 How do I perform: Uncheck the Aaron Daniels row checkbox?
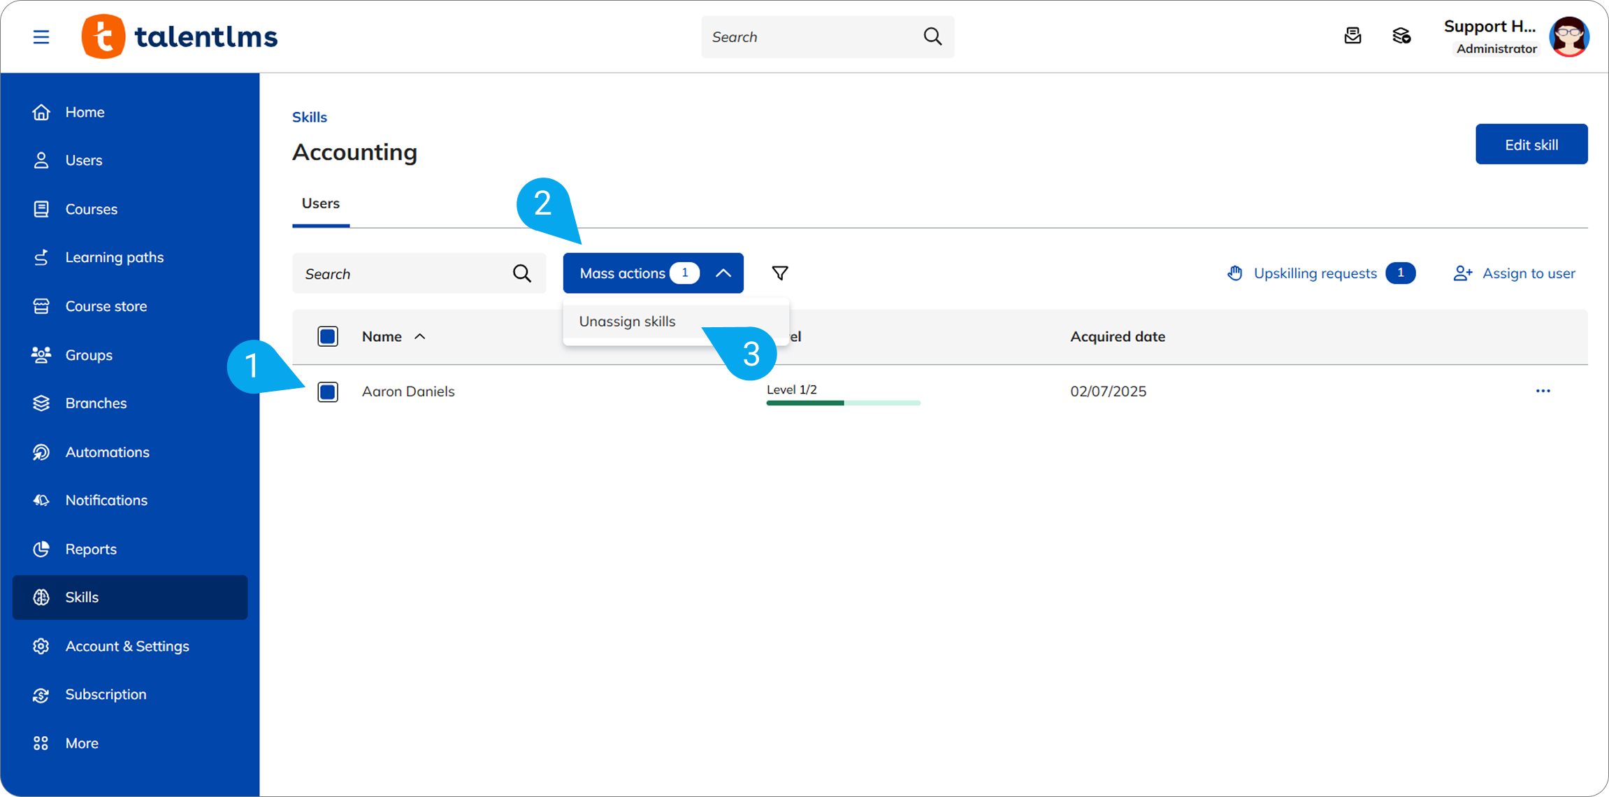tap(328, 392)
